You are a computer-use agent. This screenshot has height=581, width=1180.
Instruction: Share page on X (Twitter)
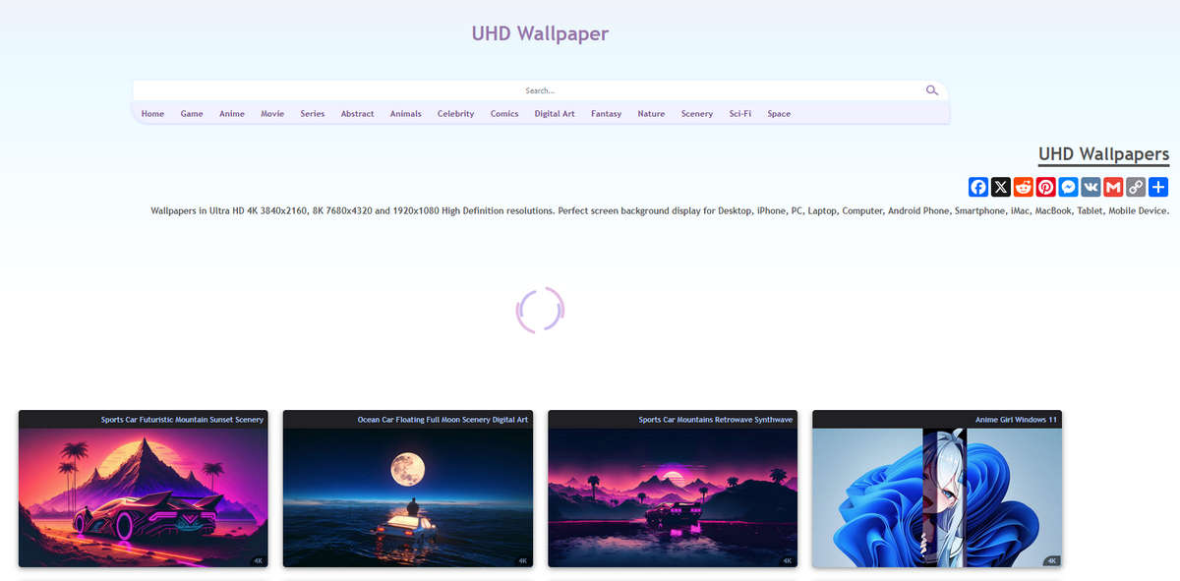click(x=1001, y=187)
